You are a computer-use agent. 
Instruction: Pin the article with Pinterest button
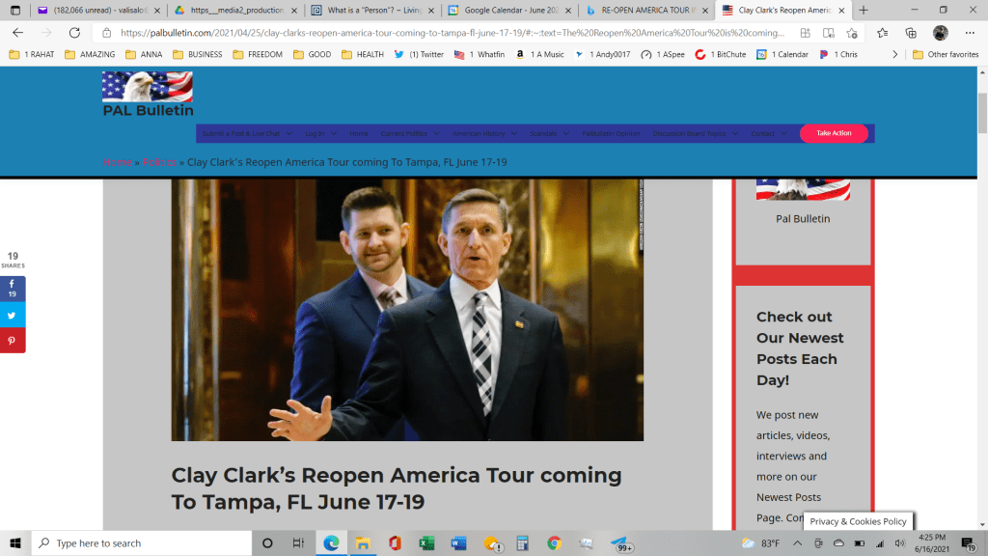coord(13,341)
